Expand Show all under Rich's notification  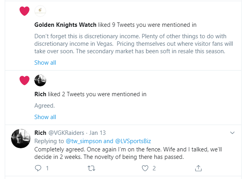45,117
